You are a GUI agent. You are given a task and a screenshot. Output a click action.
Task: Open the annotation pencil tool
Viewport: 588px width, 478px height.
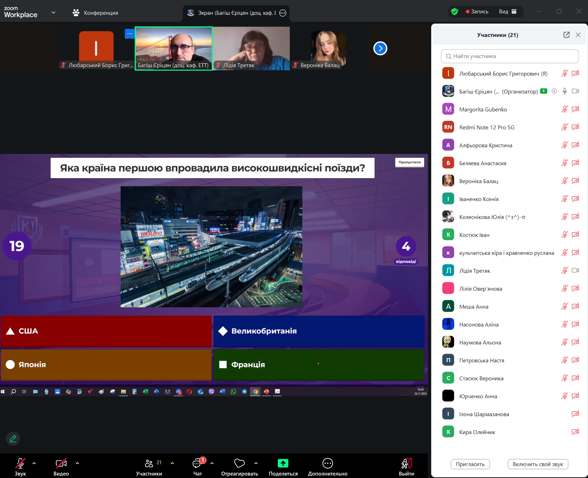pyautogui.click(x=13, y=439)
